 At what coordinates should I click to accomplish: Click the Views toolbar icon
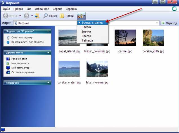(x=80, y=16)
